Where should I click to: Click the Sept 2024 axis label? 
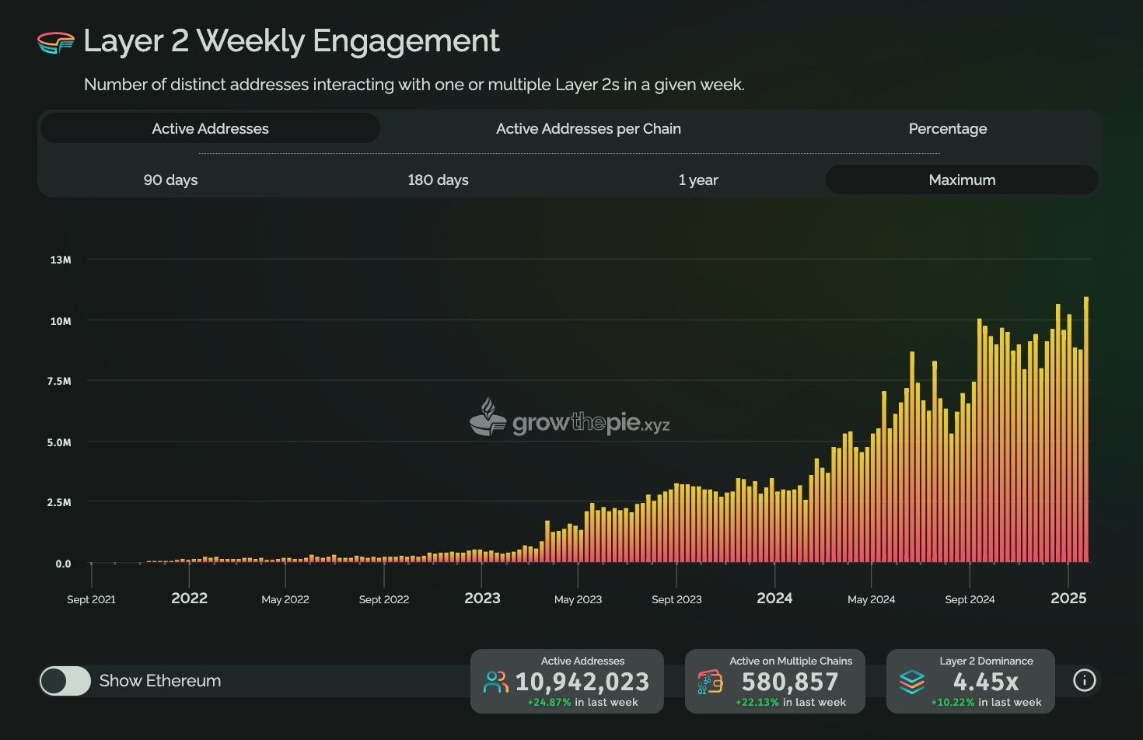click(x=970, y=599)
